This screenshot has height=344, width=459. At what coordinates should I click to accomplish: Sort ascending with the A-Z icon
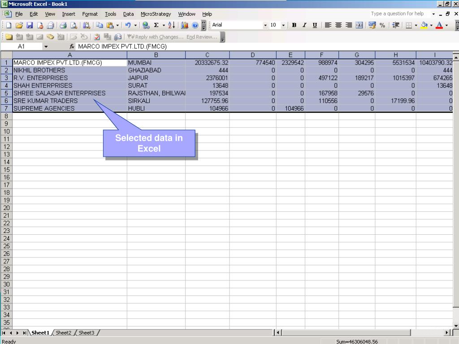point(172,25)
